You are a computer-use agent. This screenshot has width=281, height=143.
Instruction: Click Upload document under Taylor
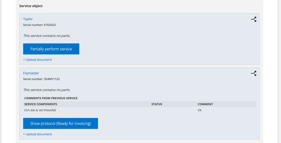click(37, 60)
